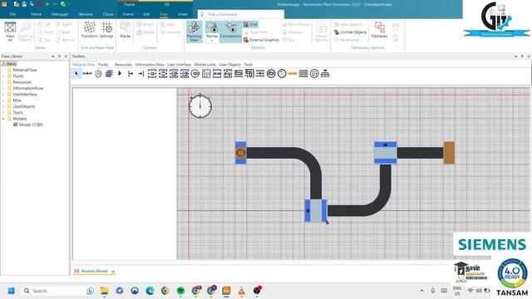532x299 pixels.
Task: Toggle Names visibility eye button
Action: point(212,29)
